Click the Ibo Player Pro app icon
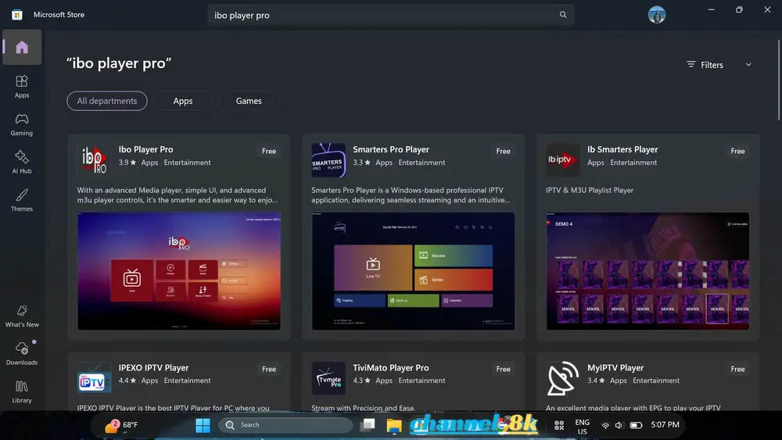782x440 pixels. (x=95, y=160)
